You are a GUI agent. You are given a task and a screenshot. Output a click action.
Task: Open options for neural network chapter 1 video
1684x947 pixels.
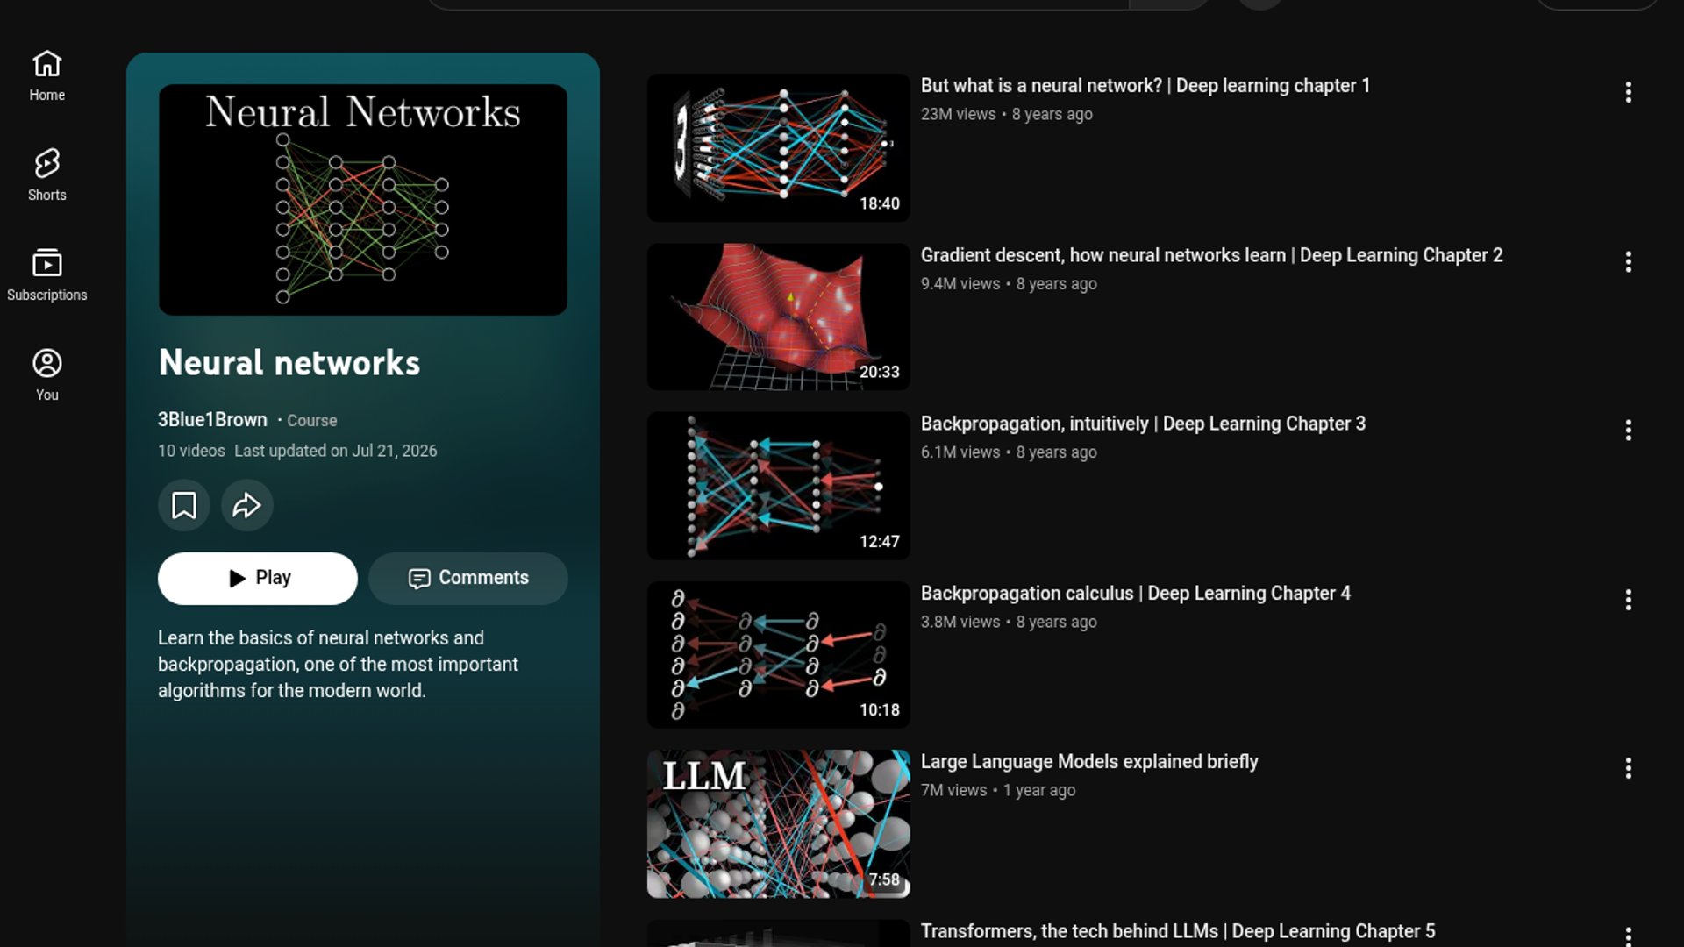click(1629, 92)
